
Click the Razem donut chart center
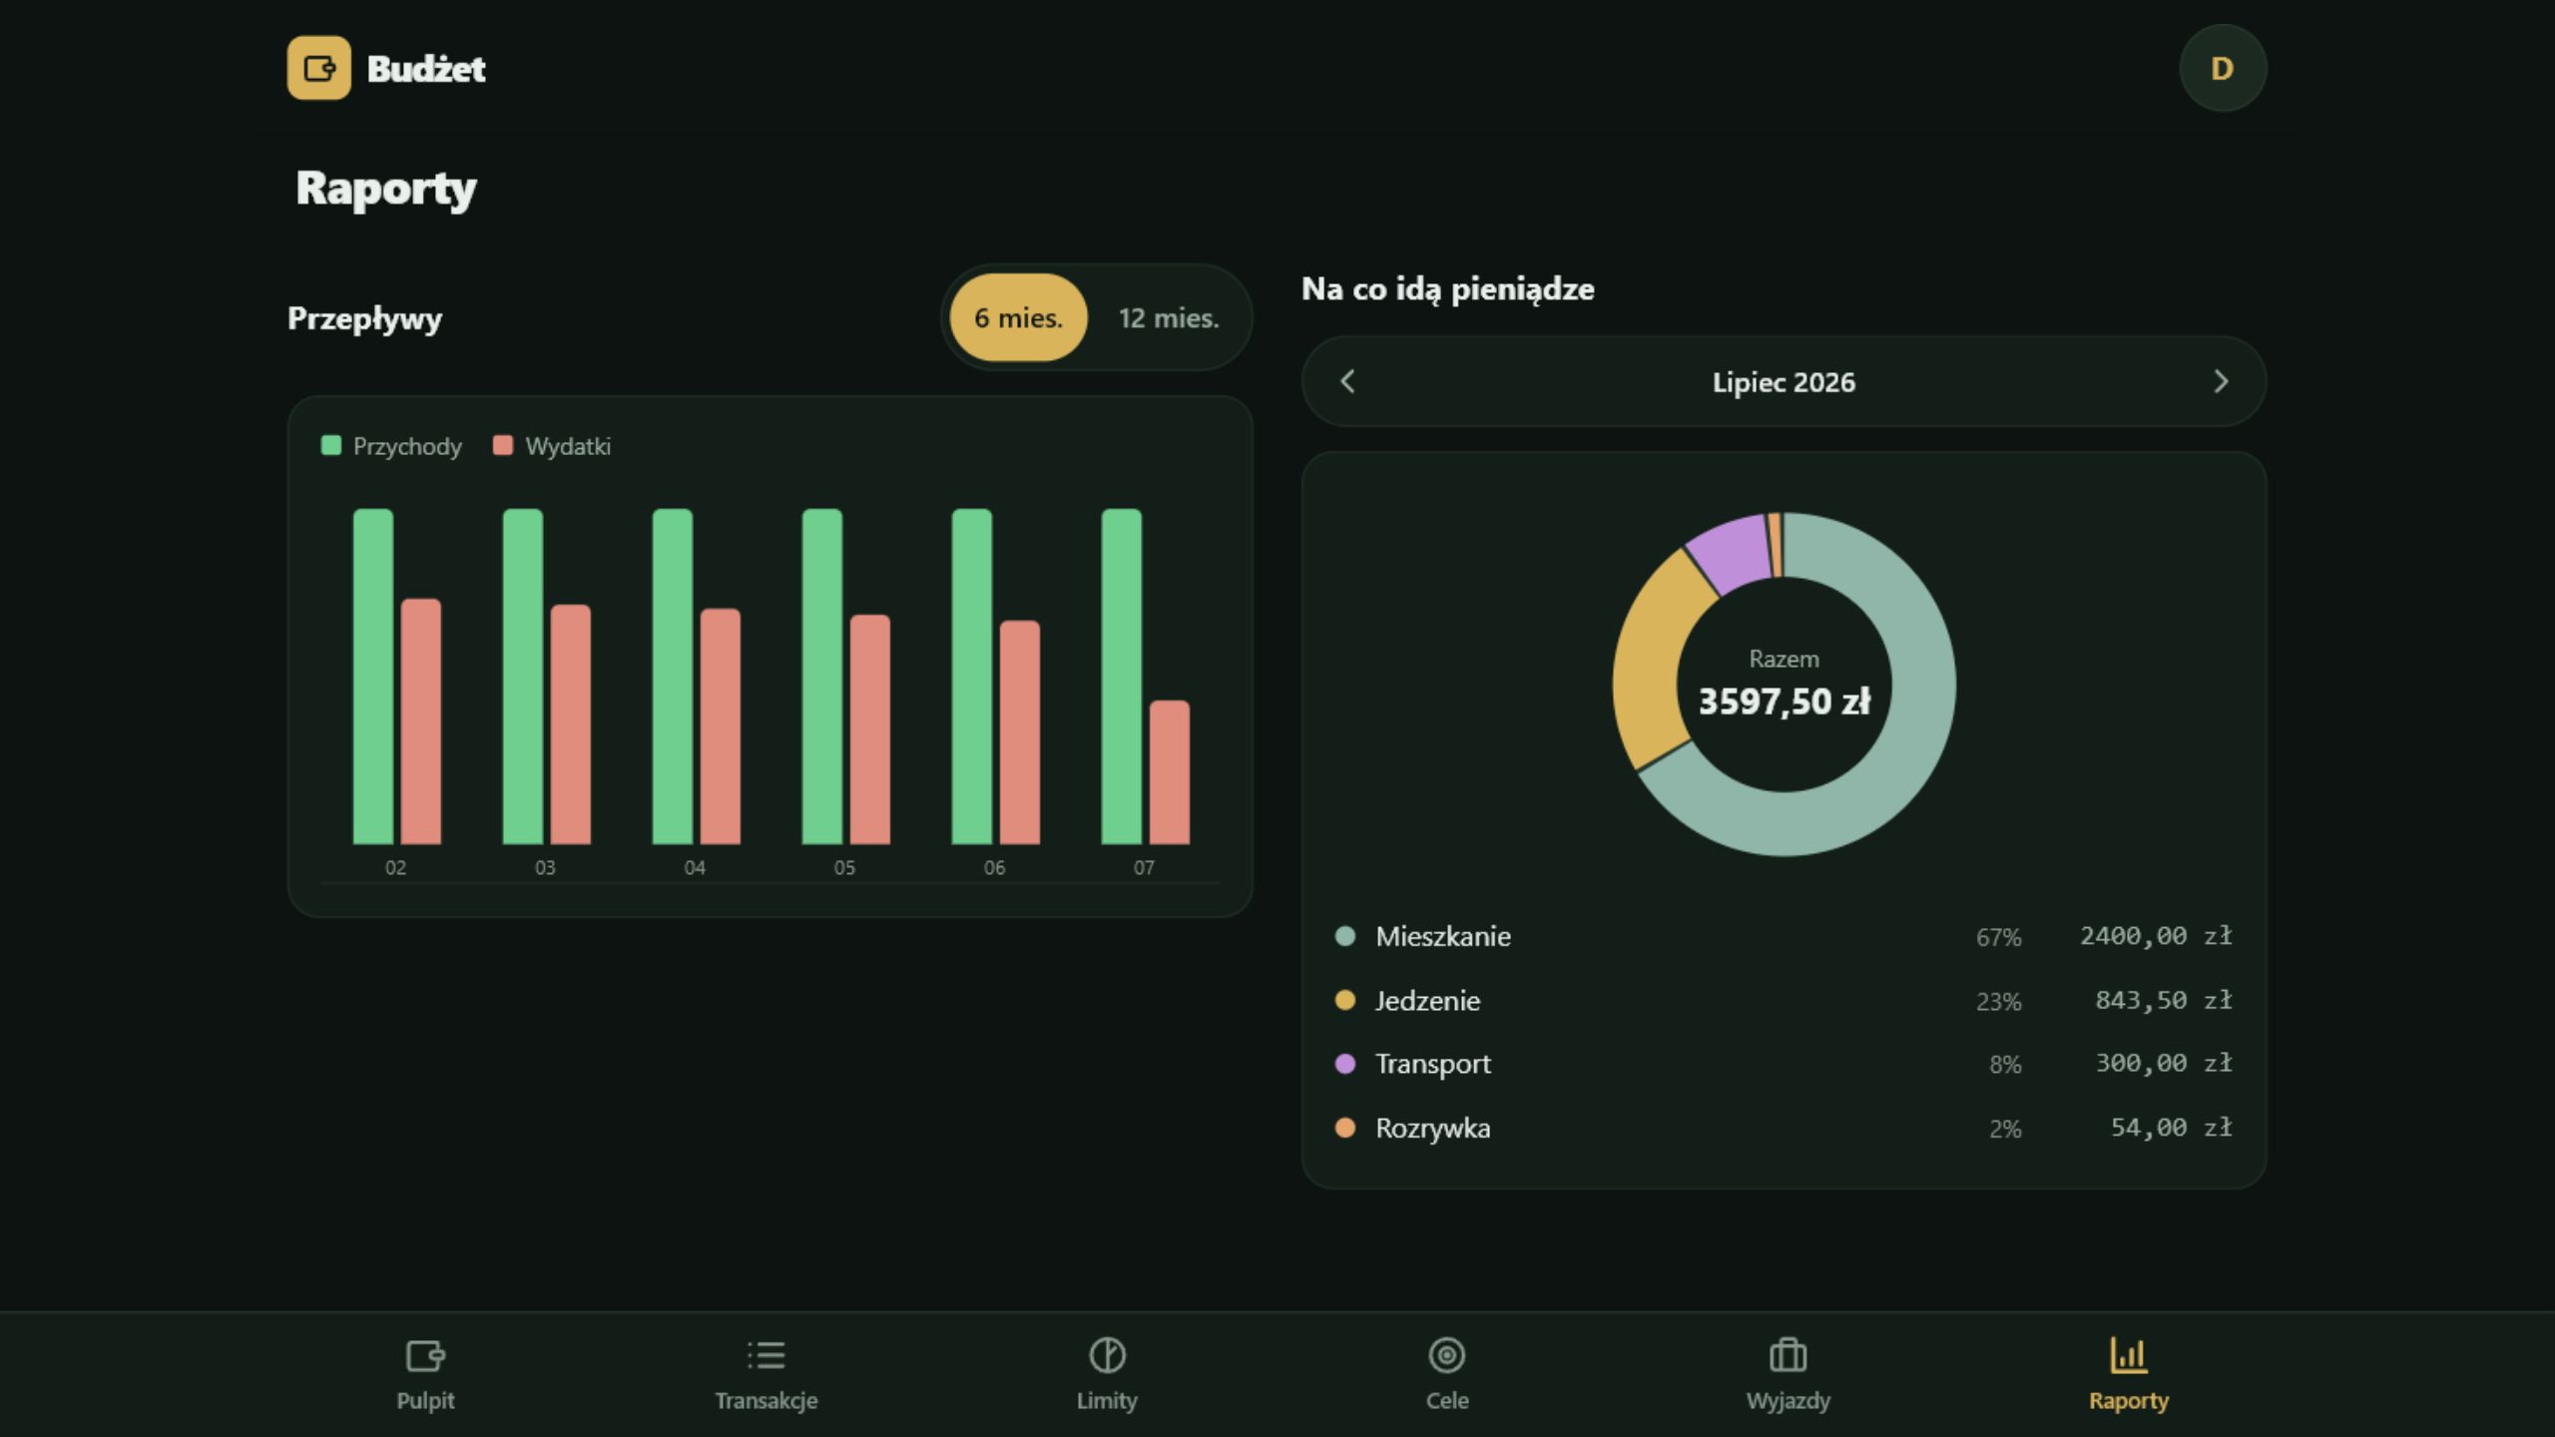(1784, 685)
